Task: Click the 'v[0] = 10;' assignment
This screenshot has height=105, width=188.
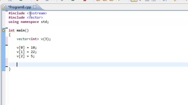Action: pos(27,48)
